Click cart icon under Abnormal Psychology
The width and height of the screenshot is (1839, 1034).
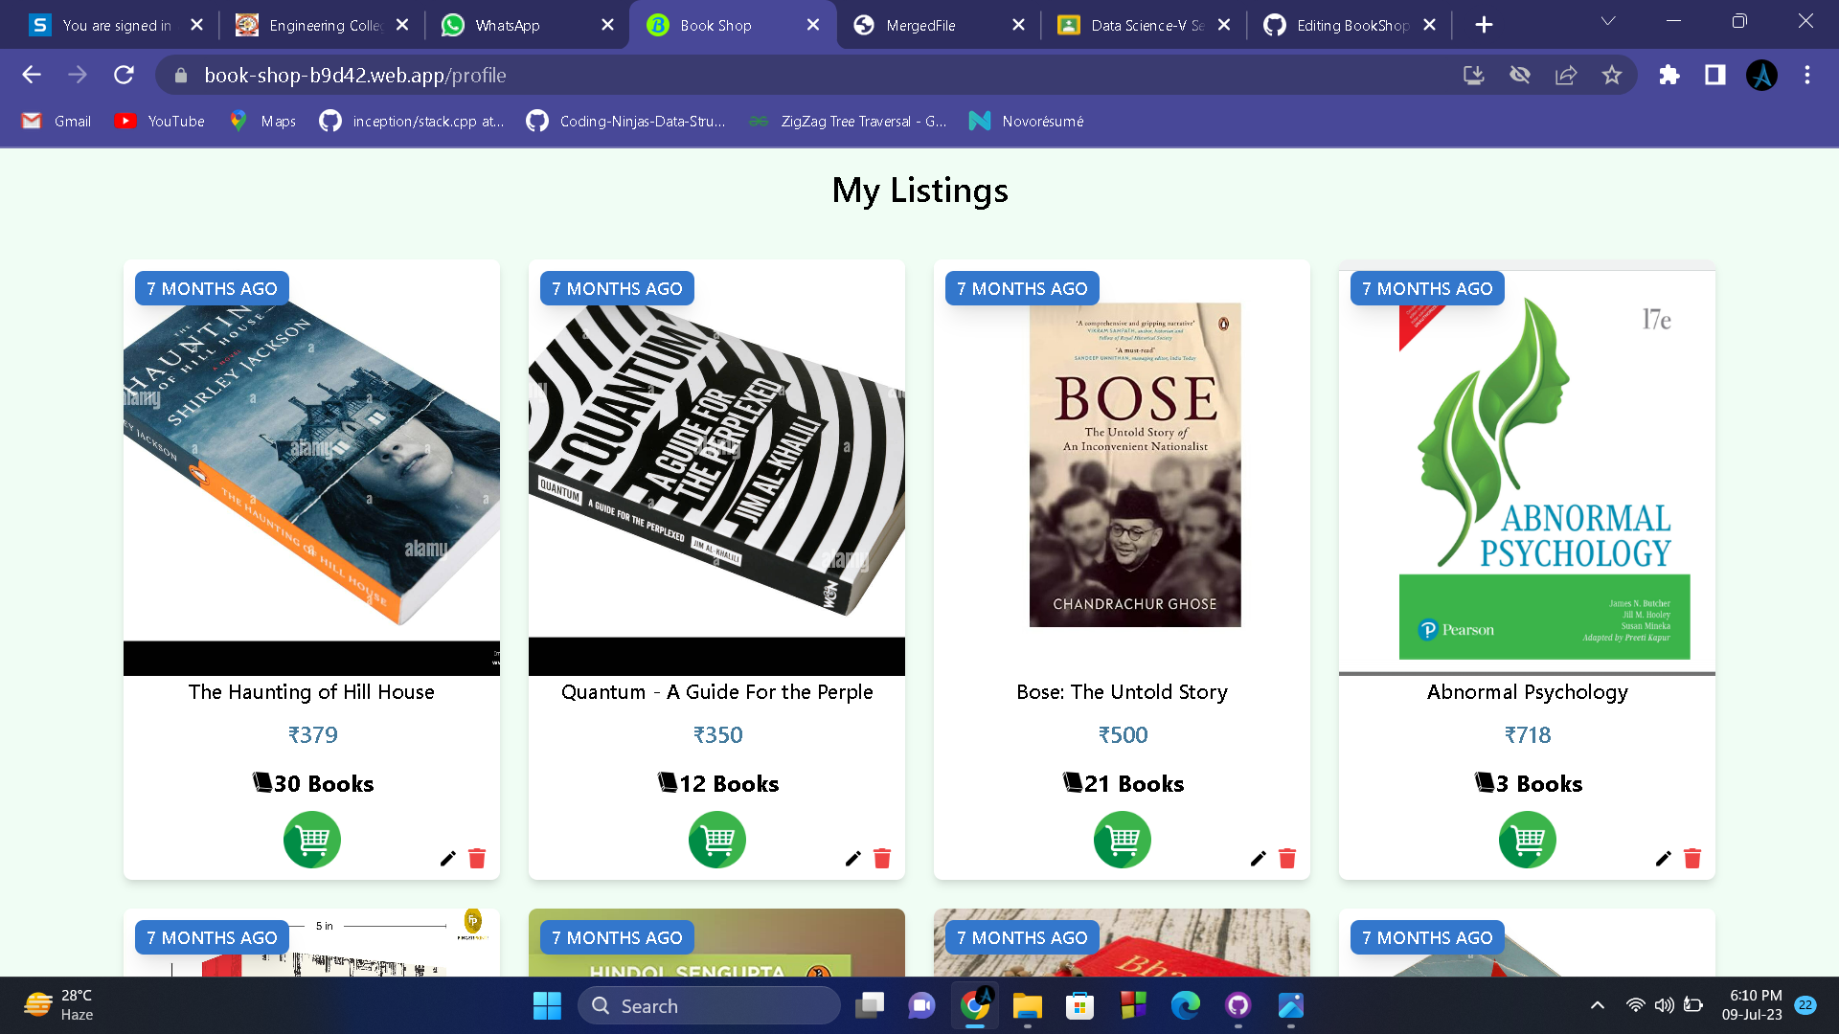1527,840
